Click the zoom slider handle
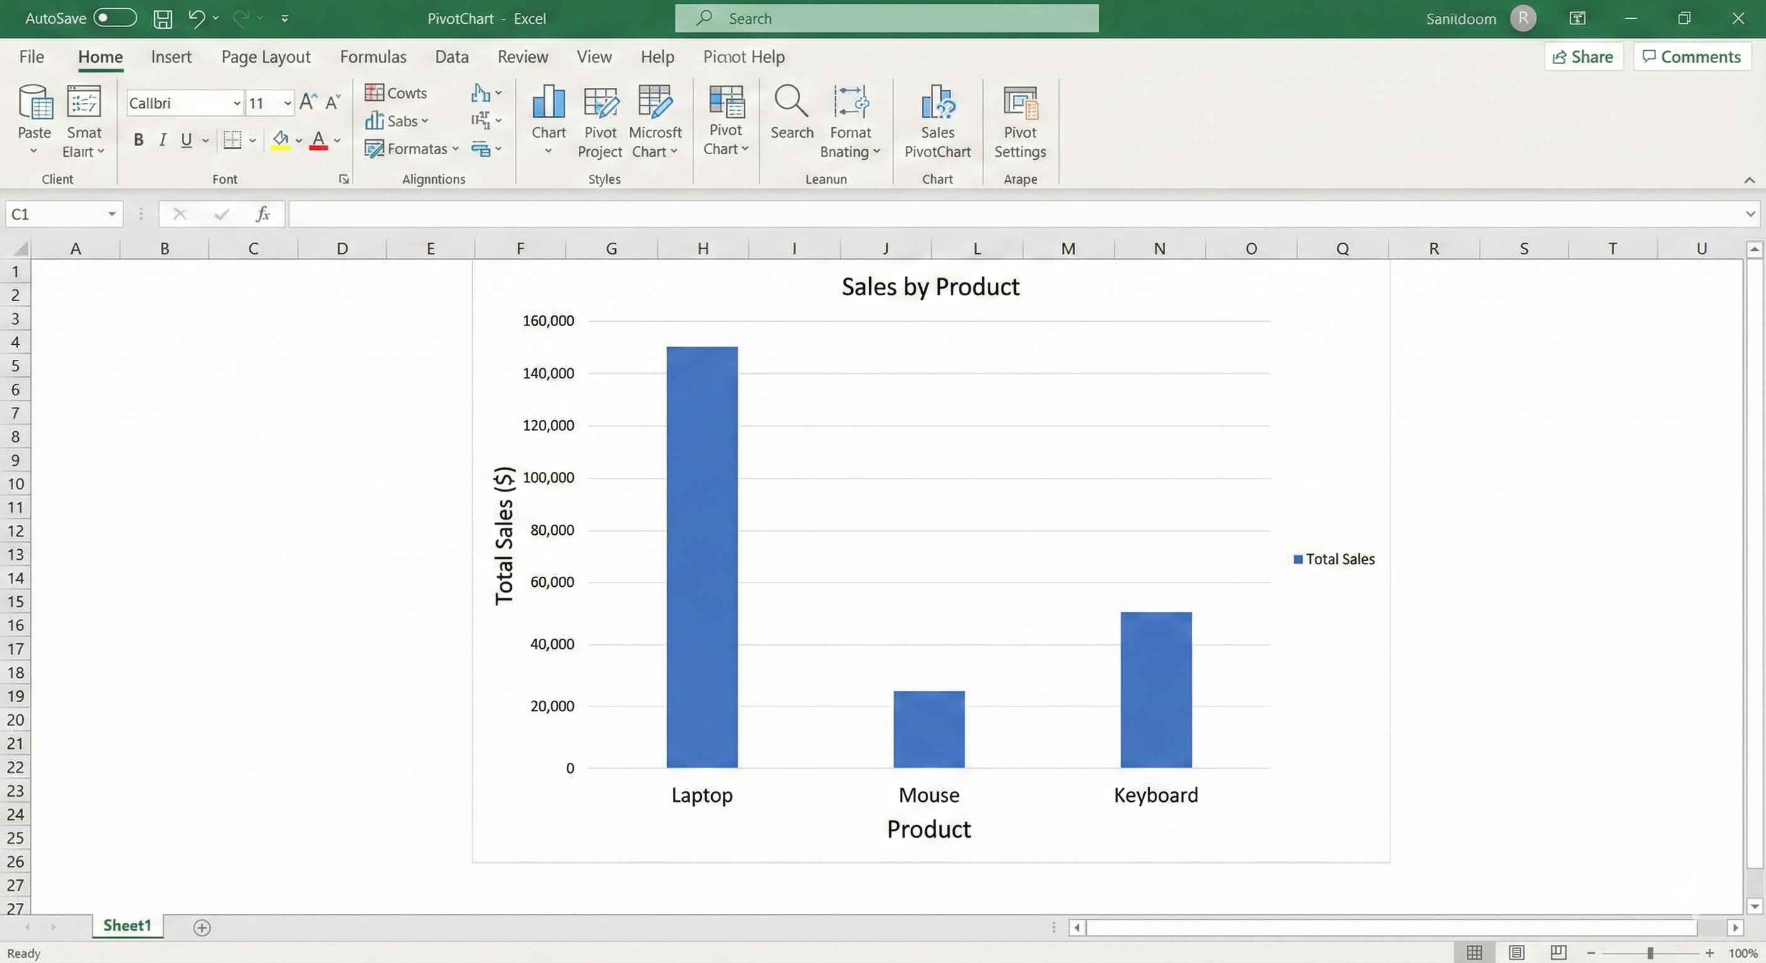The height and width of the screenshot is (963, 1766). pyautogui.click(x=1650, y=953)
